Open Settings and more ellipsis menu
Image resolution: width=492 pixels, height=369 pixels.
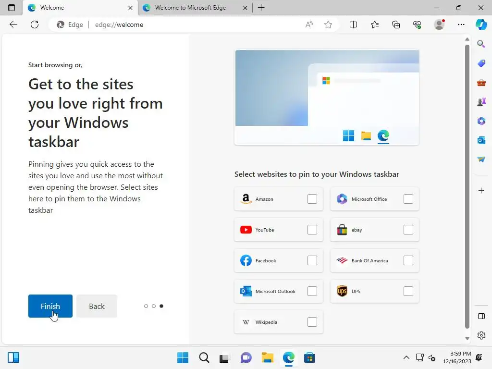[461, 25]
